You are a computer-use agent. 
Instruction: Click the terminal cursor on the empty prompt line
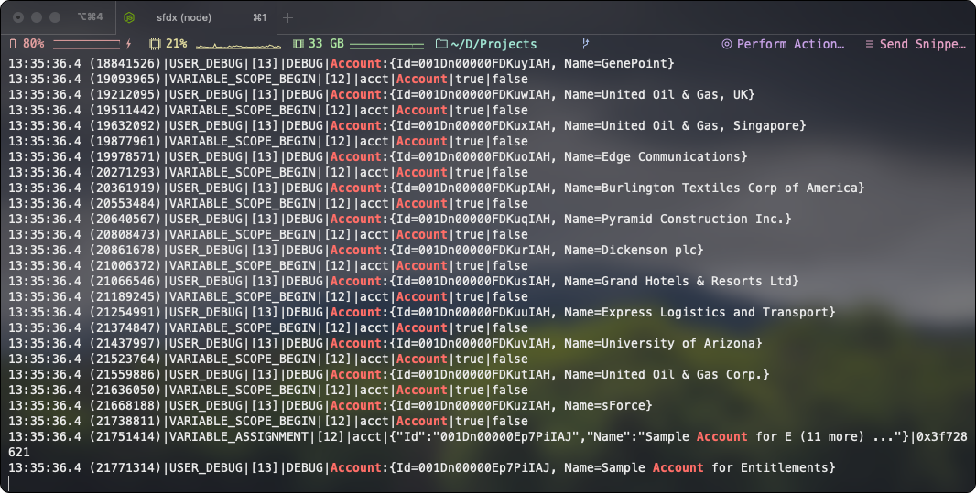(x=9, y=483)
